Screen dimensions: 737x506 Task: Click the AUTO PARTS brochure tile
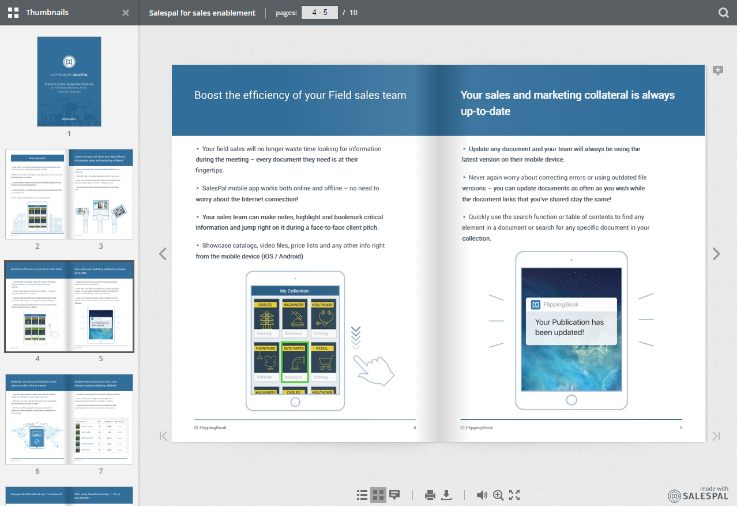click(x=294, y=362)
